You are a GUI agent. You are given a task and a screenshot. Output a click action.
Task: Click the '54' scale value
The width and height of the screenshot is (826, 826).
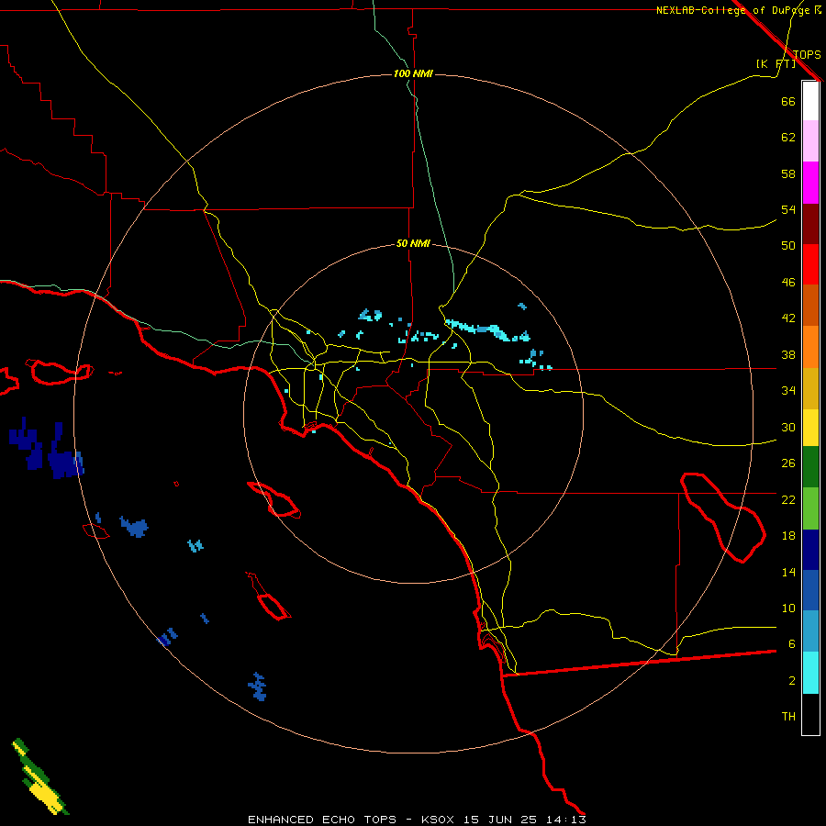(788, 209)
